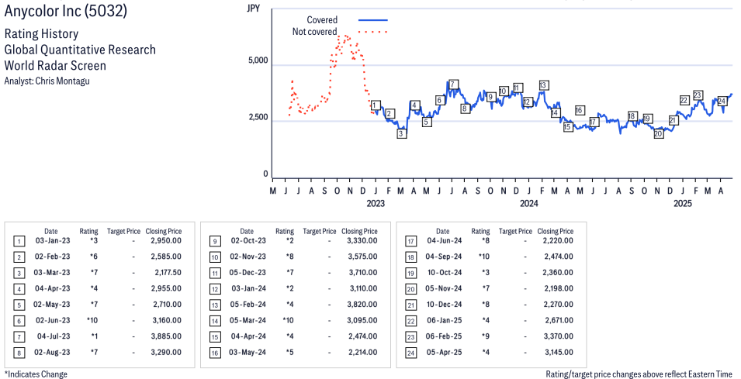
Task: Select the 'World Radar Screen' line
Action: pos(55,65)
